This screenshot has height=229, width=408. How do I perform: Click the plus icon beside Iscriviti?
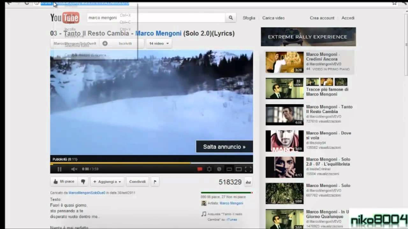tap(105, 44)
